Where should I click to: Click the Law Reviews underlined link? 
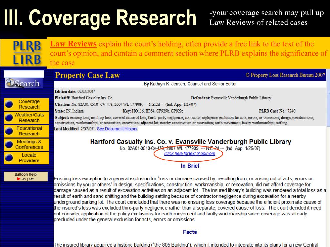(x=73, y=44)
